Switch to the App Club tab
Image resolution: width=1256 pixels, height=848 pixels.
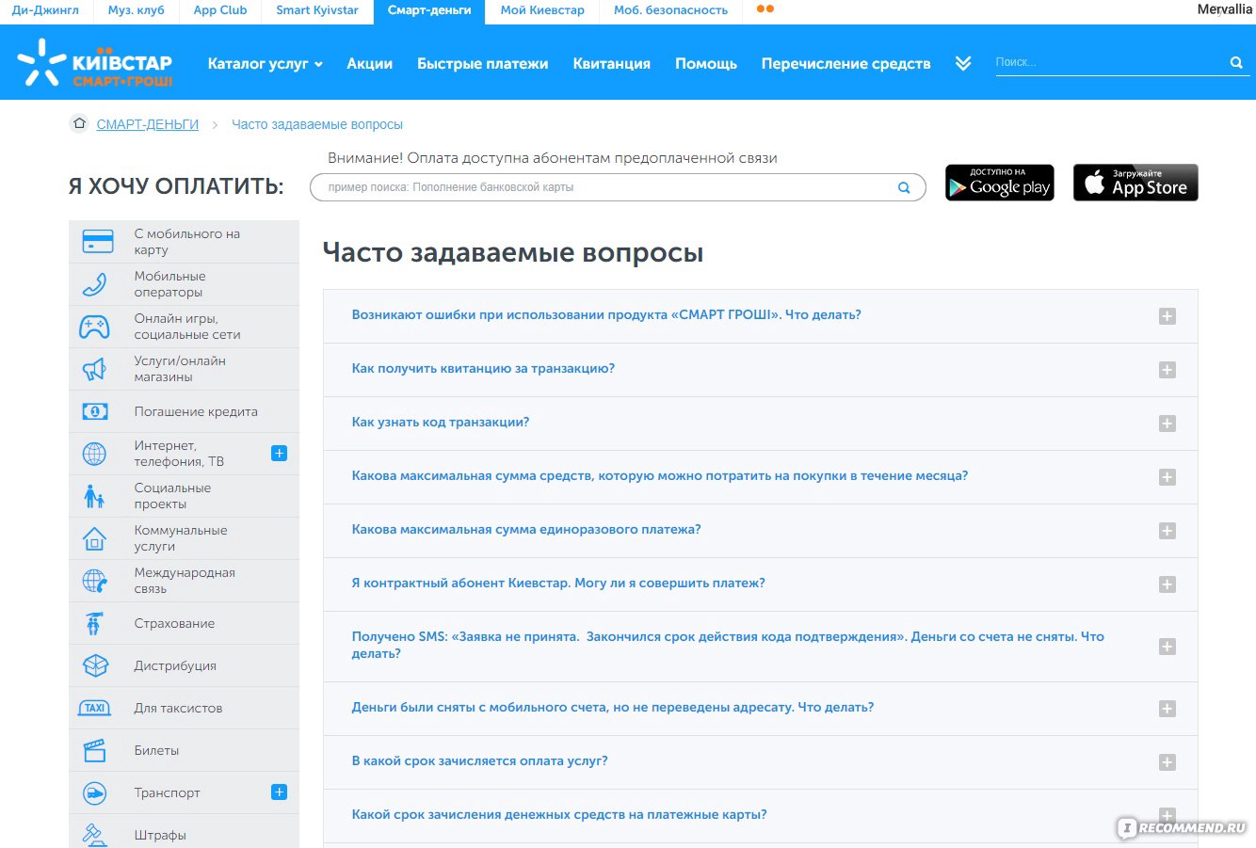pos(220,10)
